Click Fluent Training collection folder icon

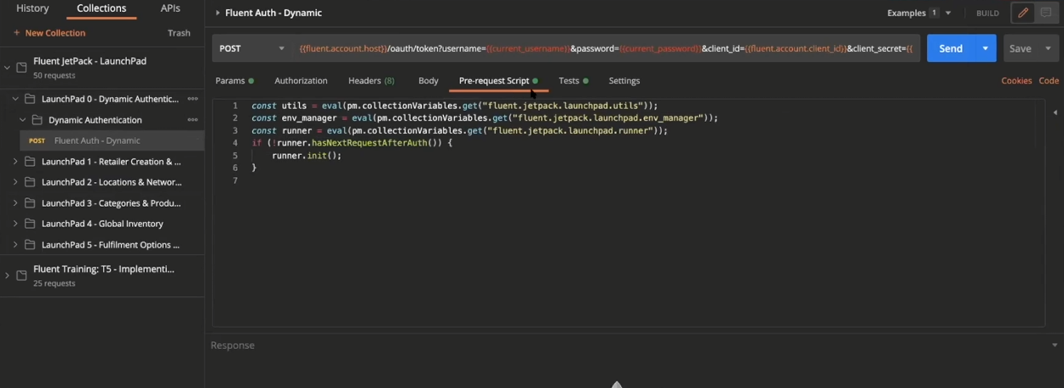tap(22, 275)
